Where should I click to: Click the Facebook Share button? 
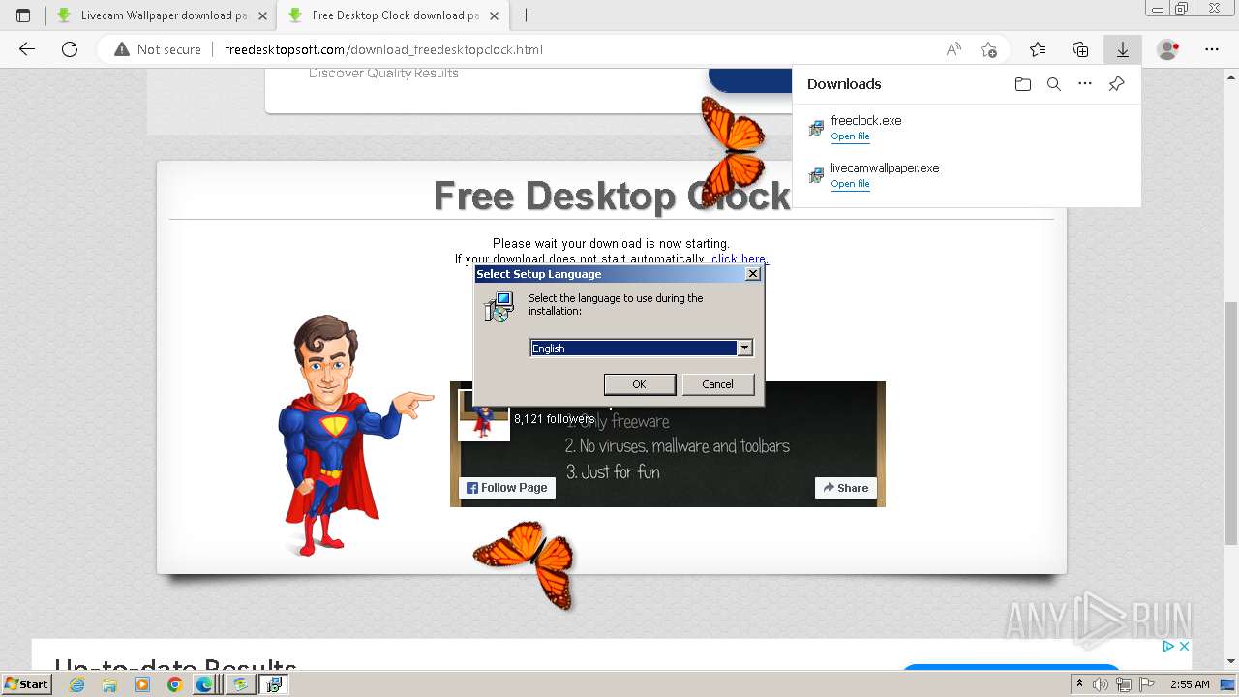pyautogui.click(x=845, y=488)
